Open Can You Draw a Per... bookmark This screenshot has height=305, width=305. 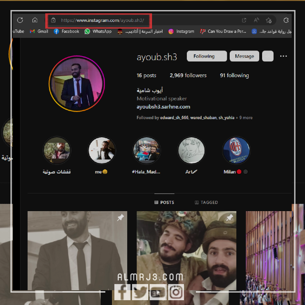pos(223,31)
